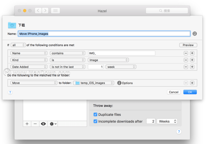This screenshot has height=144, width=207.
Task: Open the Image kind dropdown
Action: [108, 60]
